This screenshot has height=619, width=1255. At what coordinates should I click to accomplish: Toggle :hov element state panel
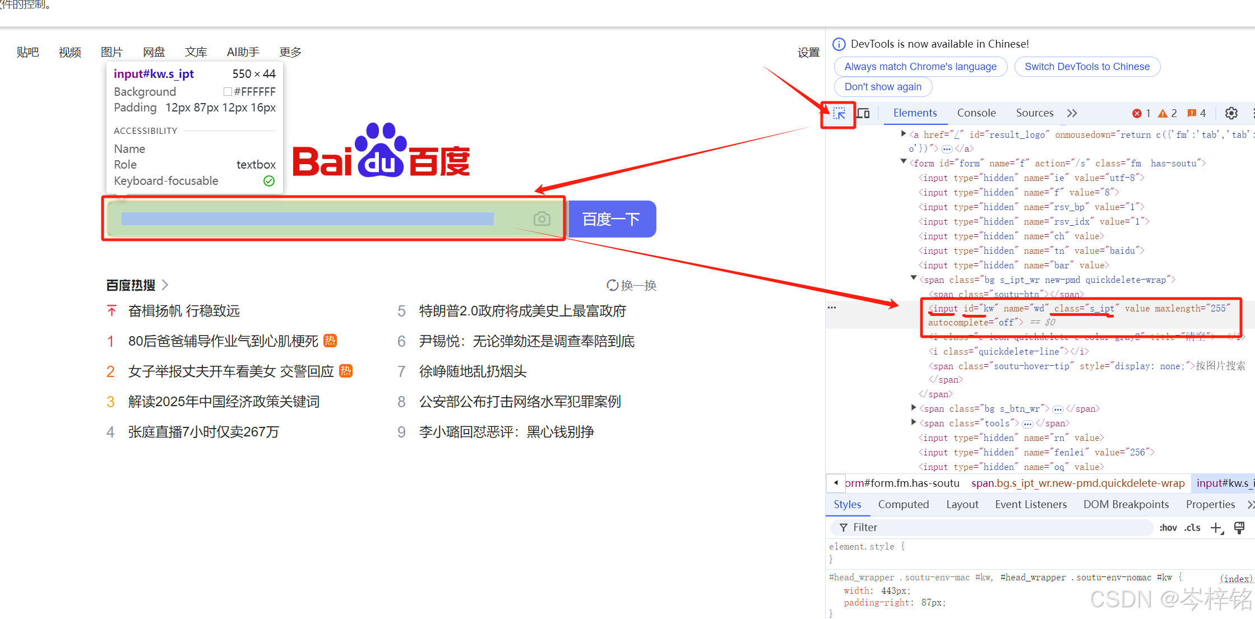pos(1168,528)
